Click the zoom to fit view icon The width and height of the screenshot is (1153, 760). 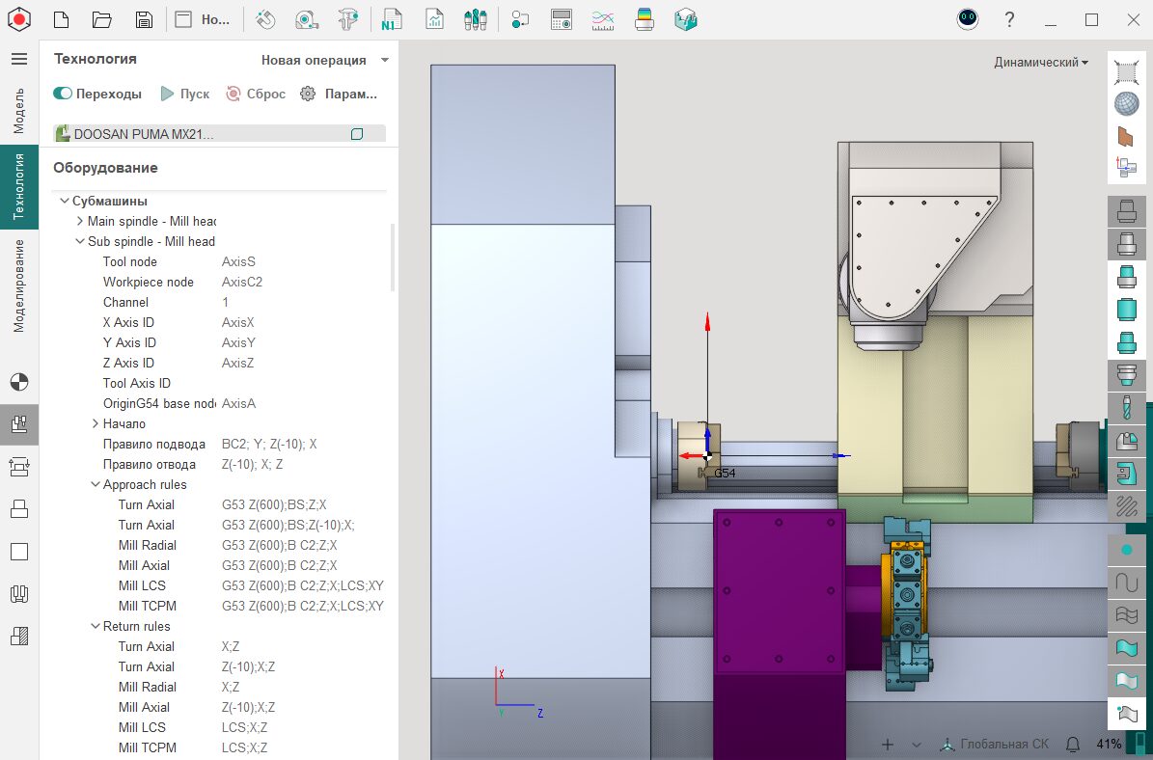point(1125,70)
